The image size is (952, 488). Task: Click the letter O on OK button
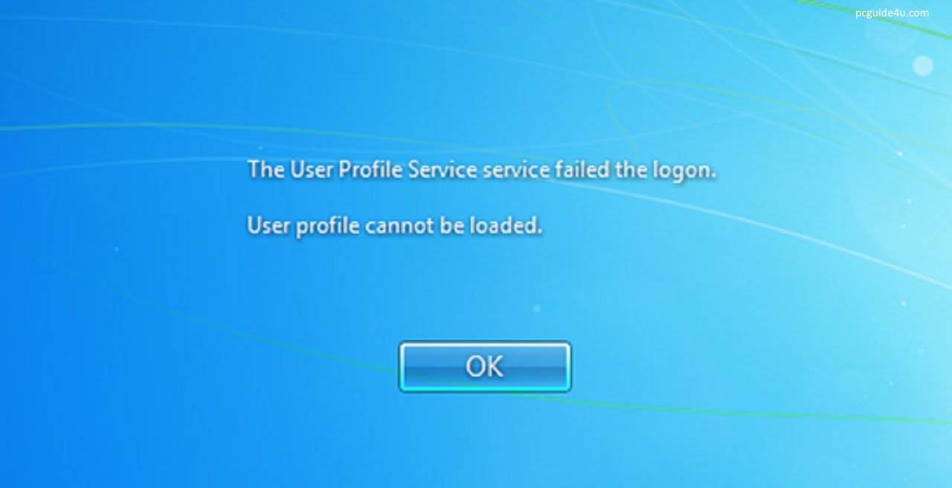[475, 367]
